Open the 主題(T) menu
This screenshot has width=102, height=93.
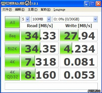(33, 10)
